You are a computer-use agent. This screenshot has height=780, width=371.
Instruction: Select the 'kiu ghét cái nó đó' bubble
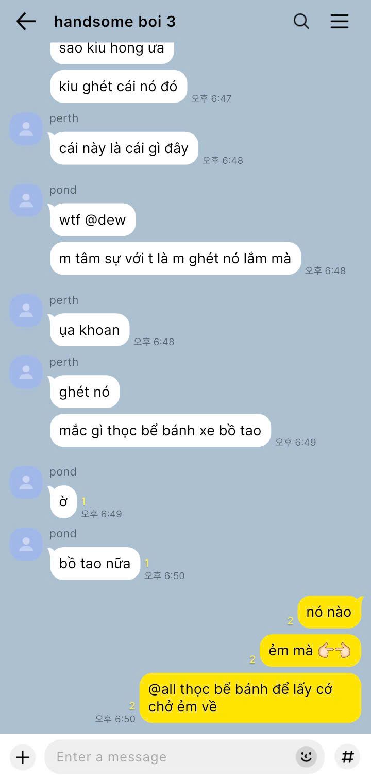coord(118,86)
